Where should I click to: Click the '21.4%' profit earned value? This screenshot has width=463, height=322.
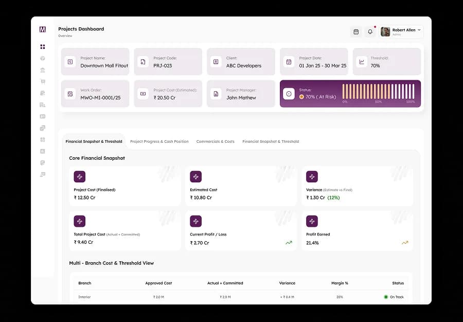pos(312,243)
